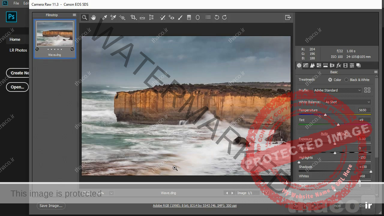Open the Camera Raw preferences list icon

pos(208,17)
